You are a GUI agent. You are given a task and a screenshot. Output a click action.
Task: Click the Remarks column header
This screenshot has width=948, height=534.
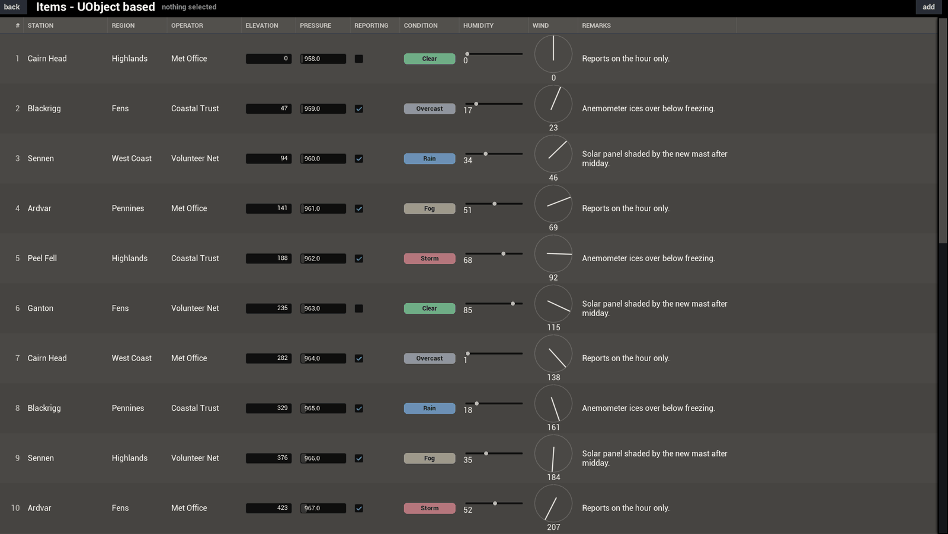tap(596, 25)
